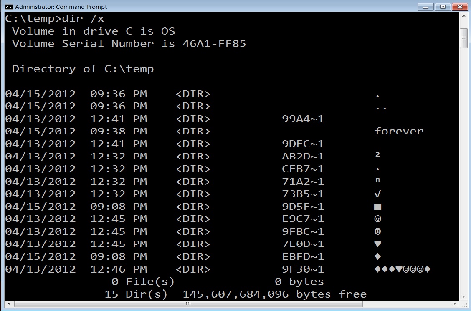Click the 'forever' directory name

click(x=399, y=131)
